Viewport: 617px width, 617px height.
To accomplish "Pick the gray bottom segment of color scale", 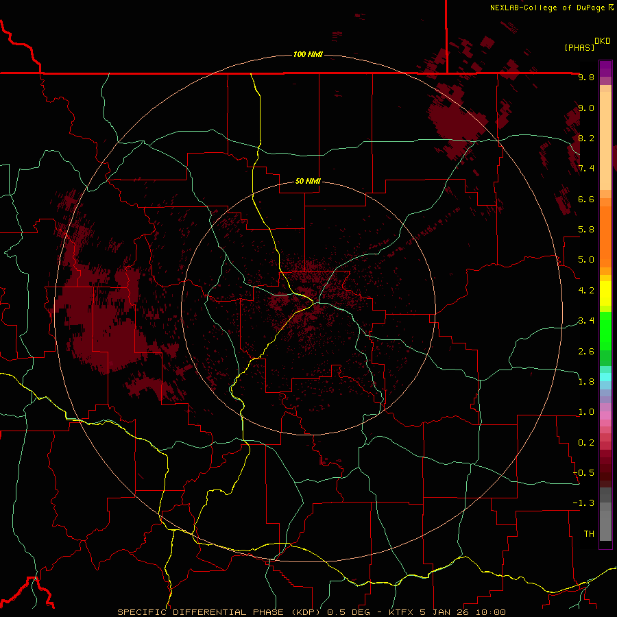I will (605, 526).
